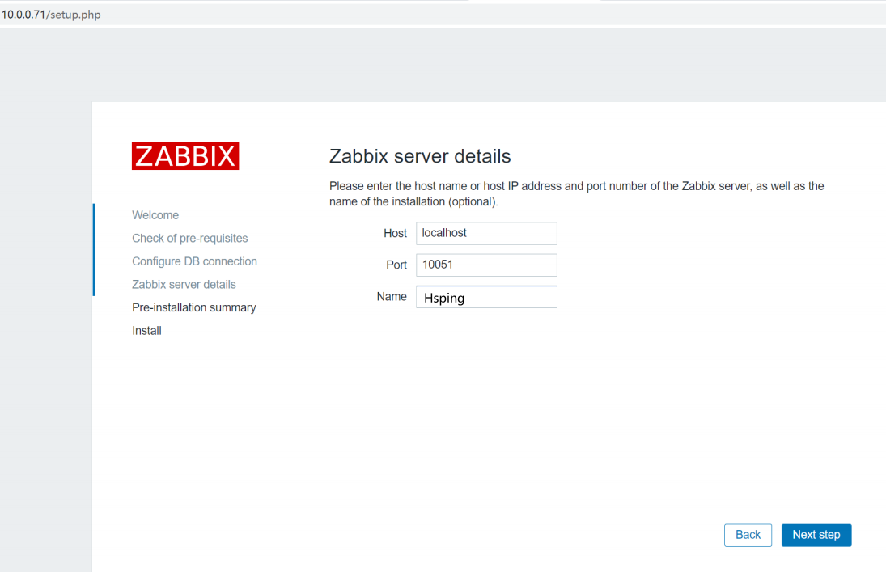The image size is (886, 572).
Task: Click the instruction paragraph text
Action: [x=576, y=194]
